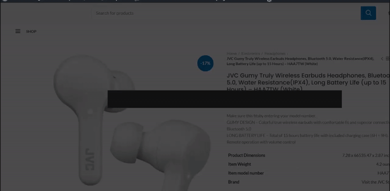
Task: Click the product dimensions value 7.28 x 66535.47
Action: click(x=366, y=155)
